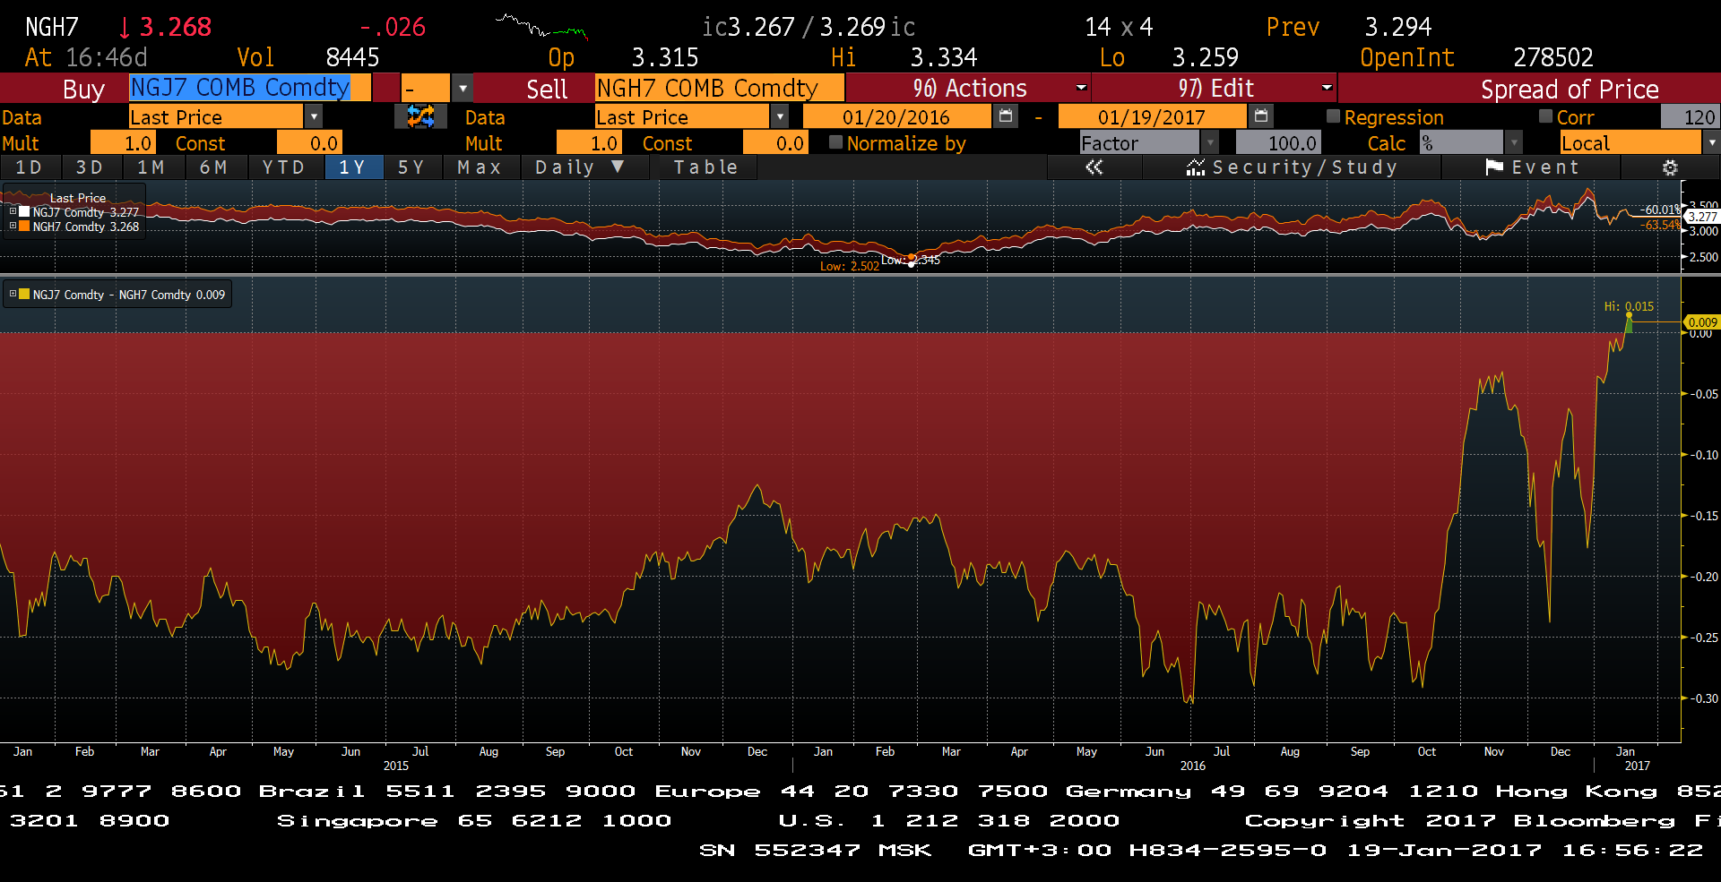Enable the Regression checkbox

click(x=1333, y=116)
